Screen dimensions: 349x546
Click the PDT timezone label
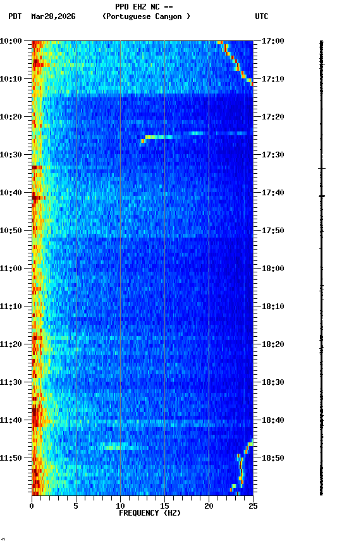[15, 16]
